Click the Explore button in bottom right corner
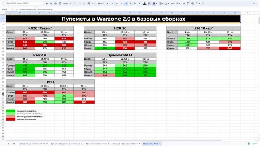Image resolution: width=260 pixels, height=146 pixels. [x=253, y=144]
